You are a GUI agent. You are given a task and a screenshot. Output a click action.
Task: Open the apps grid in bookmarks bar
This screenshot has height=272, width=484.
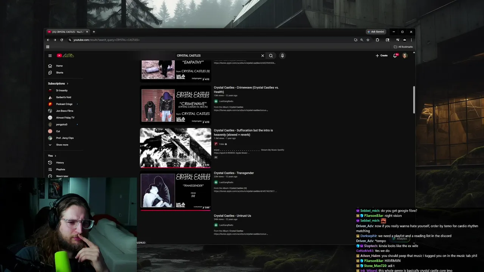point(48,47)
